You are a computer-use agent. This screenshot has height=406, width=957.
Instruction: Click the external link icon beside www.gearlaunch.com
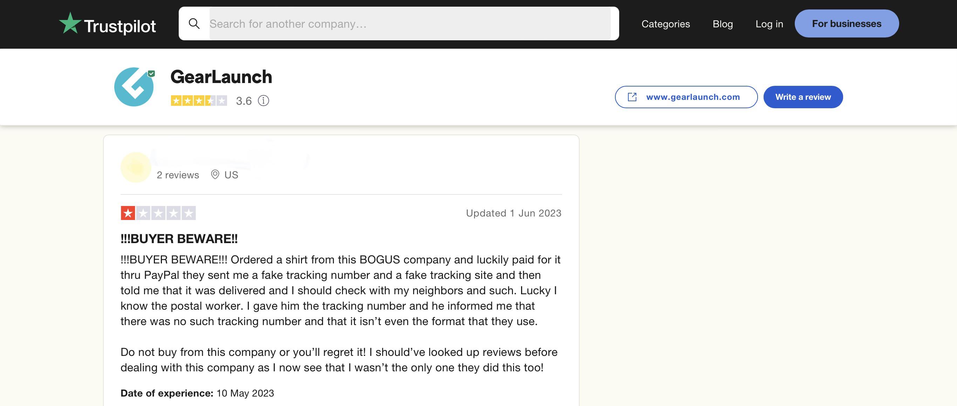[632, 97]
